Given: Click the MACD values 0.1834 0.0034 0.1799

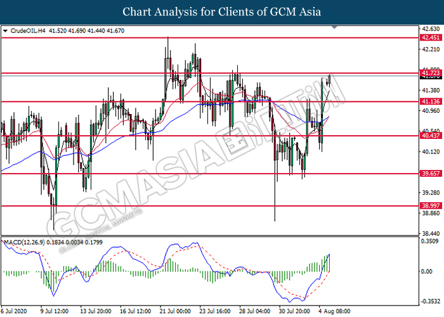Looking at the screenshot, I should (74, 242).
